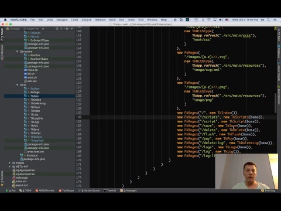The image size is (281, 211).
Task: Open the Project panel settings gear
Action: tap(67, 29)
